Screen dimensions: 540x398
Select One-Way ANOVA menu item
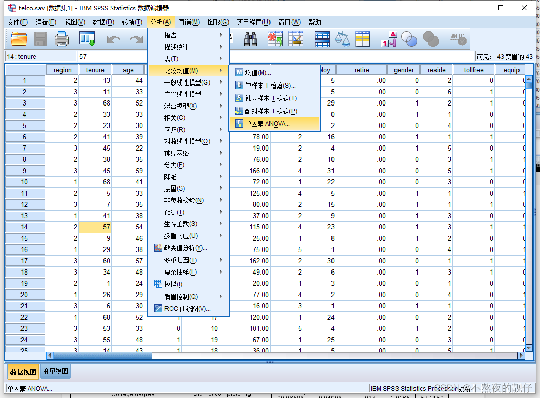tap(275, 124)
